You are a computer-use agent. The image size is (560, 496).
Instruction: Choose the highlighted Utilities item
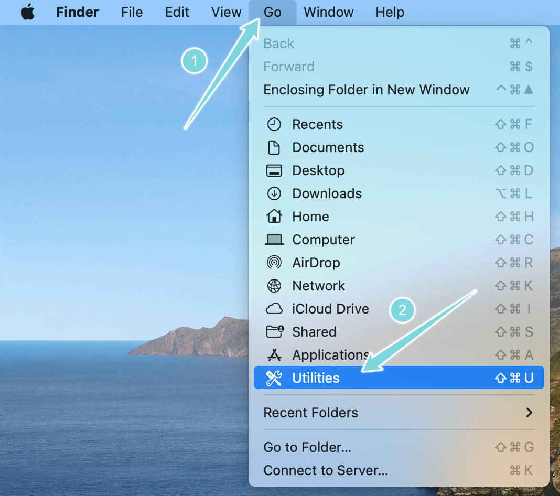pos(399,378)
